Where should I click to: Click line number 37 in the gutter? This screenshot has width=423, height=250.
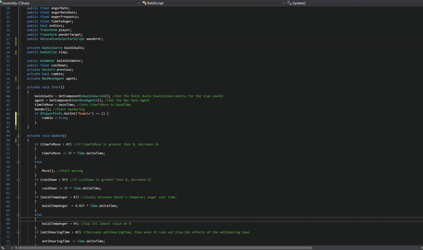click(x=8, y=83)
